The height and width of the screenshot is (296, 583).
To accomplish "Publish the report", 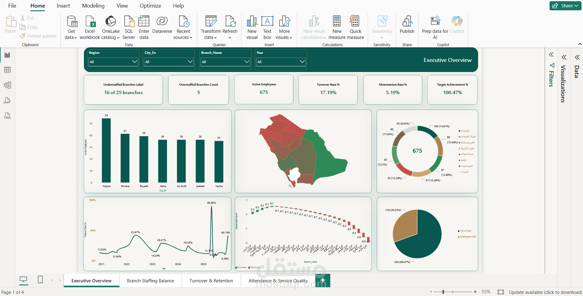I will click(407, 25).
